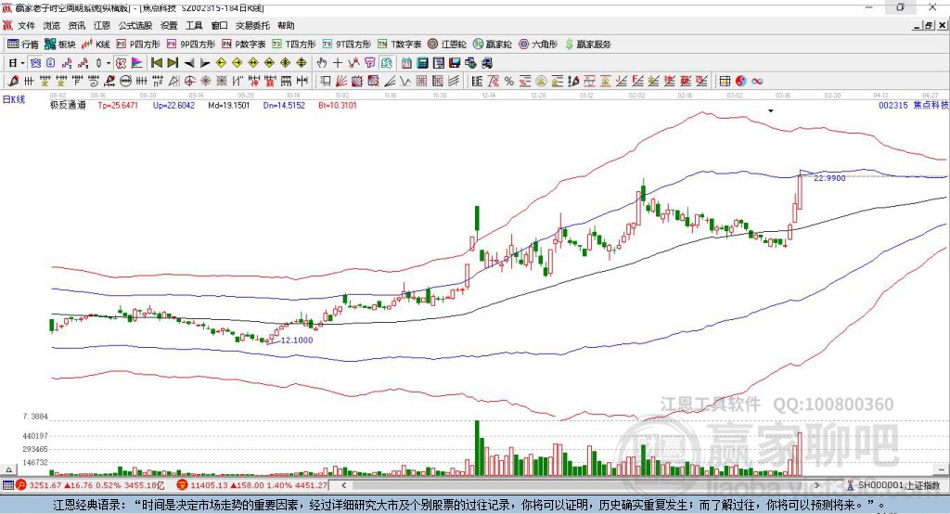Image resolution: width=950 pixels, height=514 pixels.
Task: Select the percent (%) retracement tool
Action: [x=509, y=82]
